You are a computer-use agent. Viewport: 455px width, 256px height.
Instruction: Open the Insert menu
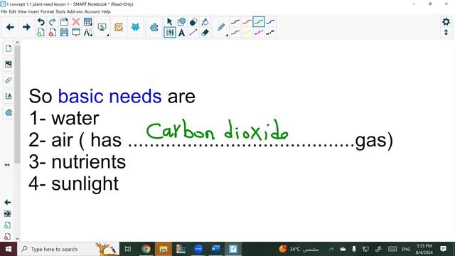click(33, 11)
